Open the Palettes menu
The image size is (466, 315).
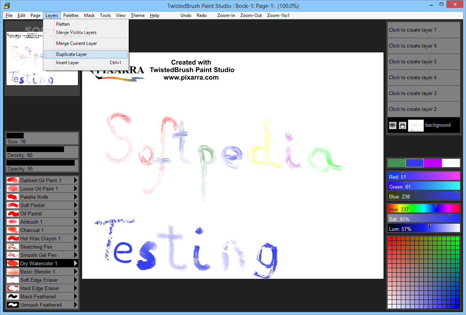coord(71,15)
